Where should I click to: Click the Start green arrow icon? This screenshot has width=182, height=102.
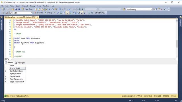click(x=83, y=9)
